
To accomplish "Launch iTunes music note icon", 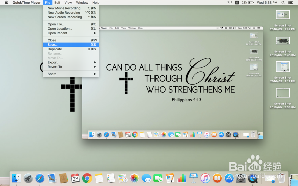I will click(205, 178).
